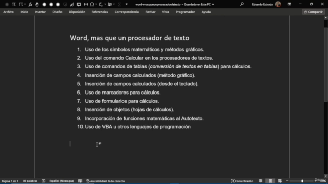Switch to the Revisar tab

(150, 12)
